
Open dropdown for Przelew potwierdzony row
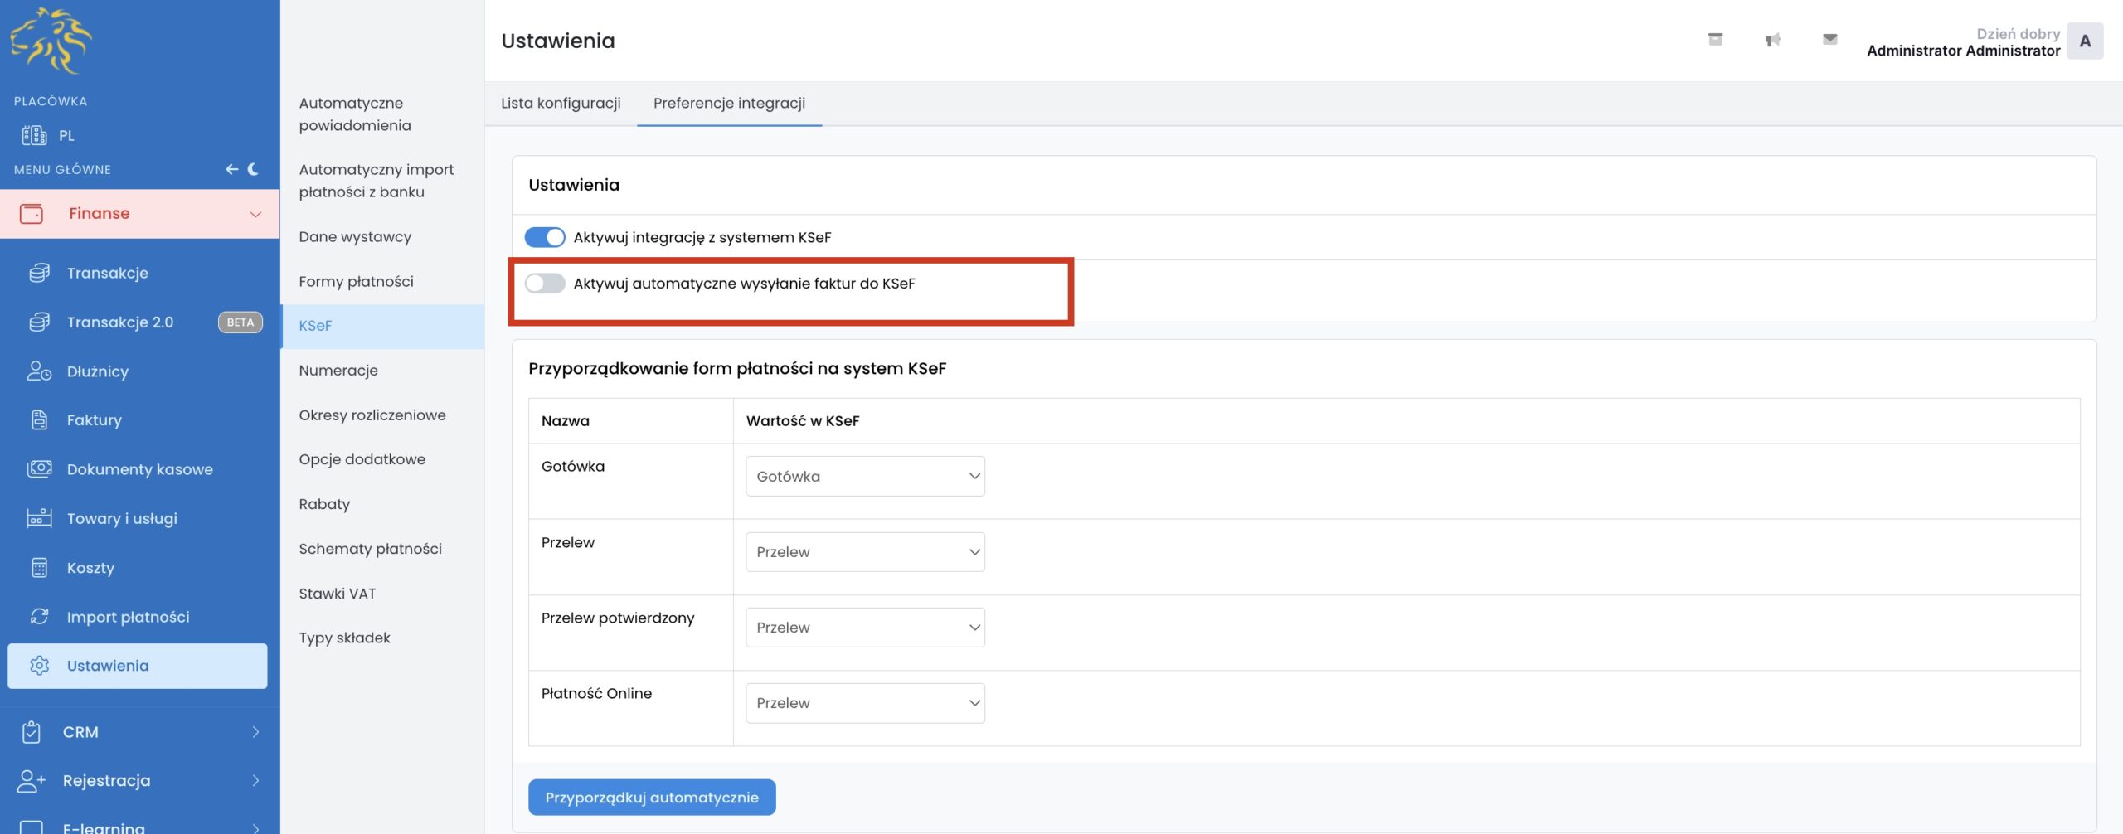tap(864, 628)
